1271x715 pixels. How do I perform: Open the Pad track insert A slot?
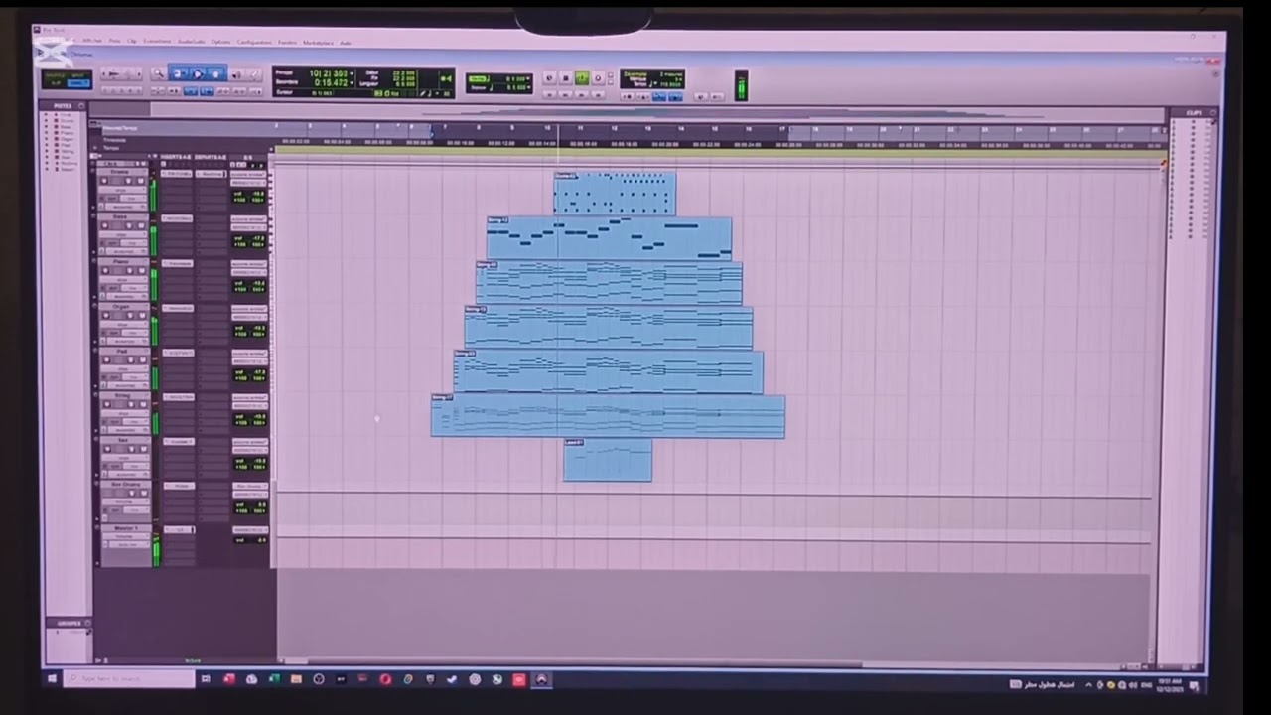[177, 353]
